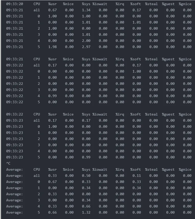The image size is (195, 219).
Task: Click %guest header in the 09:33:22 header row
Action: click(x=168, y=114)
